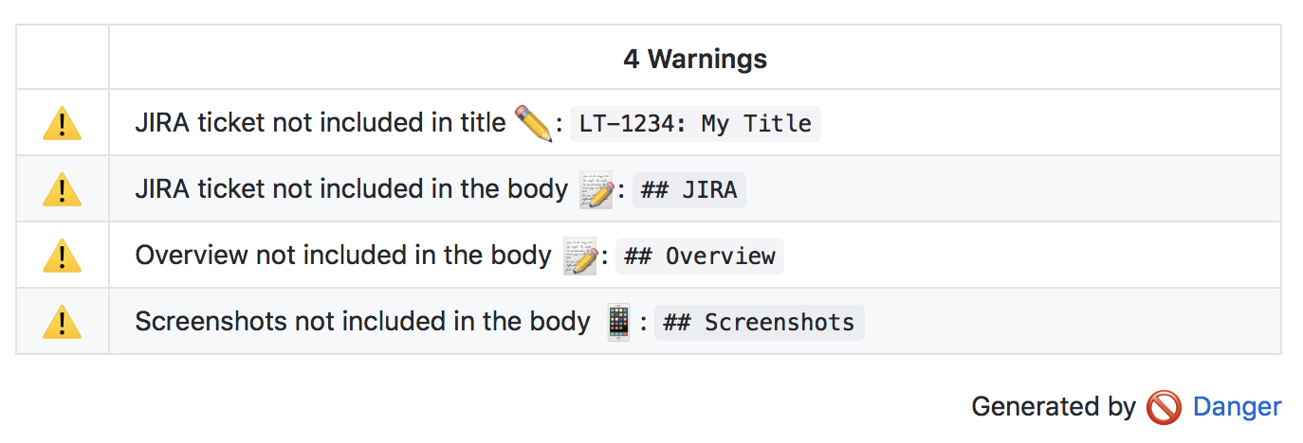Screen dimensions: 1303x443
Task: Click "Screenshots not included in the body" text
Action: pos(362,322)
